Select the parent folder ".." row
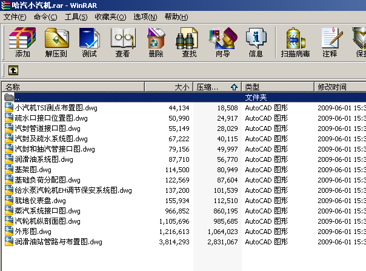This screenshot has height=271, width=366. [x=184, y=97]
